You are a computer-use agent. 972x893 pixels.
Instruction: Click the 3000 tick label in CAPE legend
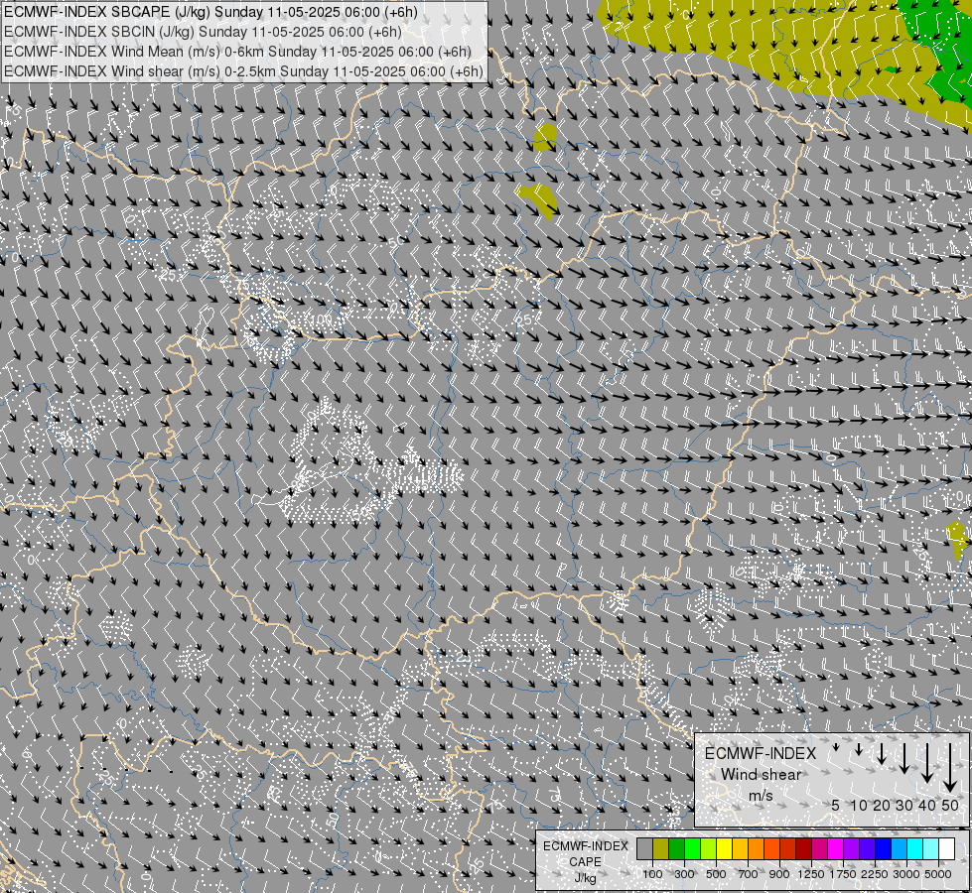click(x=906, y=874)
